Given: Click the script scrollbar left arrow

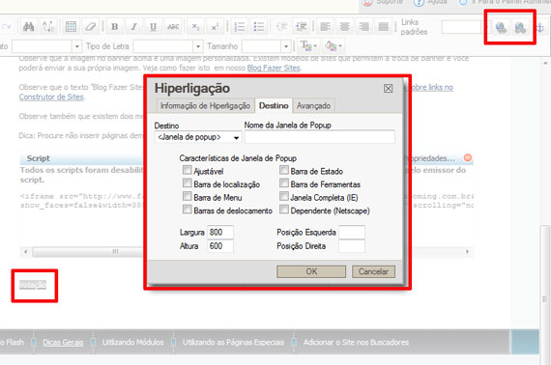Looking at the screenshot, I should [x=26, y=252].
